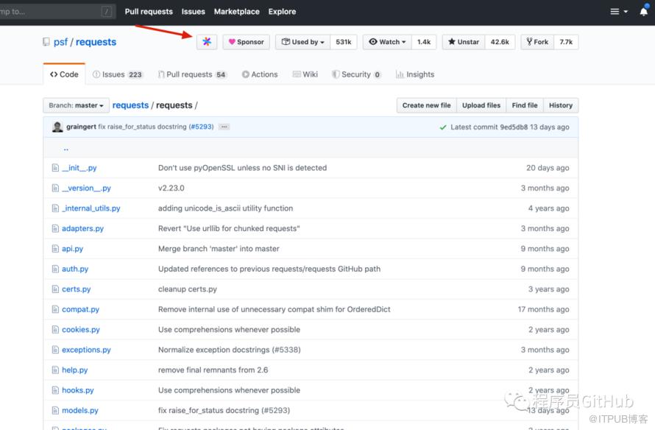Open the 7.7k forks count

[x=566, y=42]
